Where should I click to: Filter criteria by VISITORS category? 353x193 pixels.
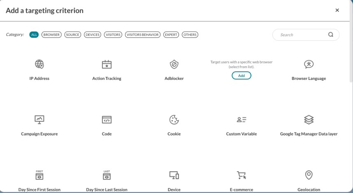[113, 35]
